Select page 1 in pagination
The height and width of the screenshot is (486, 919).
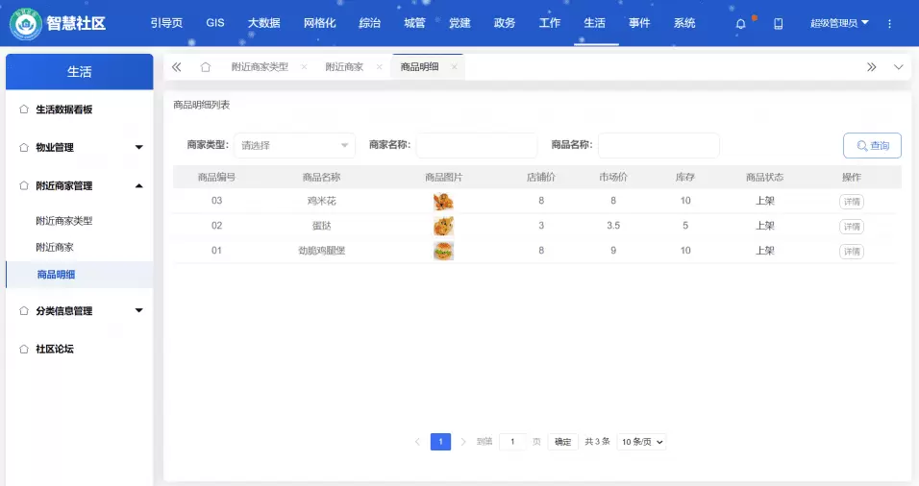(x=440, y=442)
